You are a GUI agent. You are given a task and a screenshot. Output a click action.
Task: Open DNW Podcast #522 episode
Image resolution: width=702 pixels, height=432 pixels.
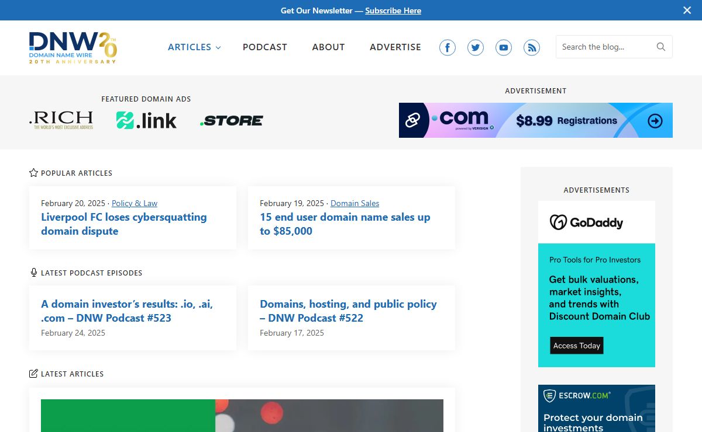348,311
